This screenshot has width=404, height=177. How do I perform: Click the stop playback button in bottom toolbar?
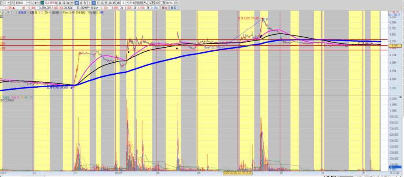[x=332, y=176]
